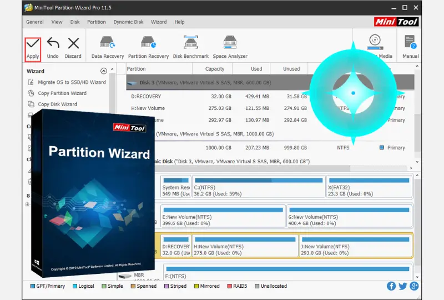Sort by the Capacity column header

click(213, 69)
